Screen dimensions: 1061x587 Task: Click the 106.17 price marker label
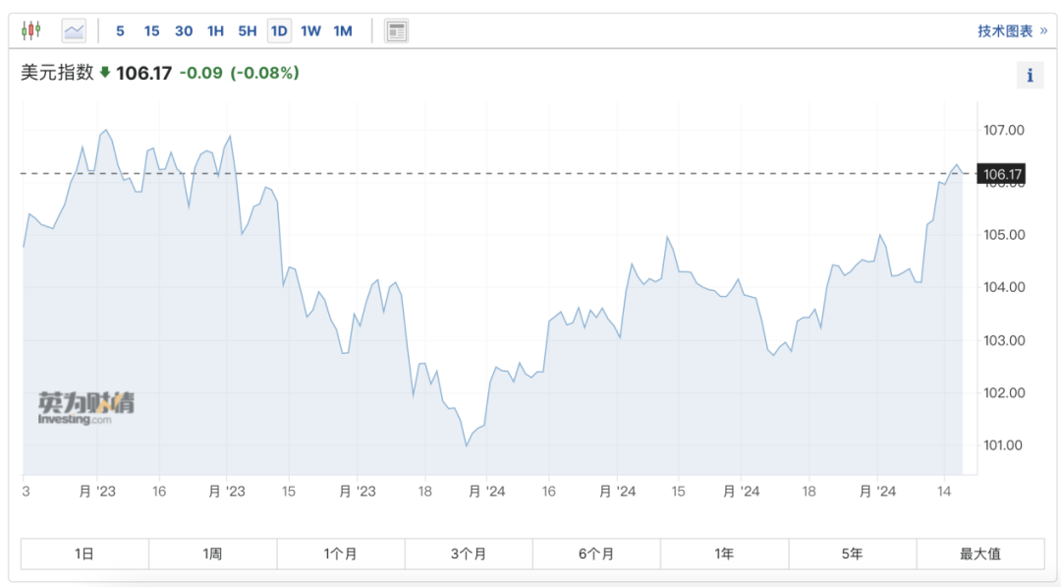(1003, 176)
